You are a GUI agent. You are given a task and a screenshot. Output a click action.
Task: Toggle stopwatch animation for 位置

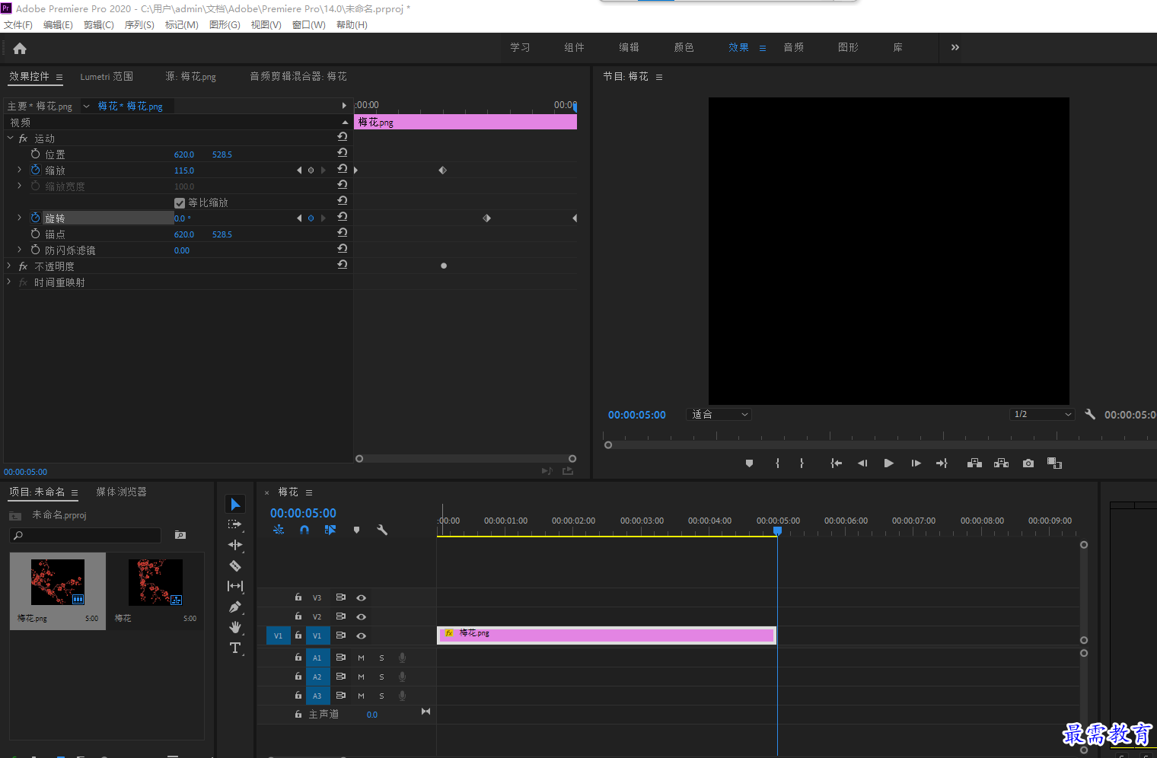point(35,154)
